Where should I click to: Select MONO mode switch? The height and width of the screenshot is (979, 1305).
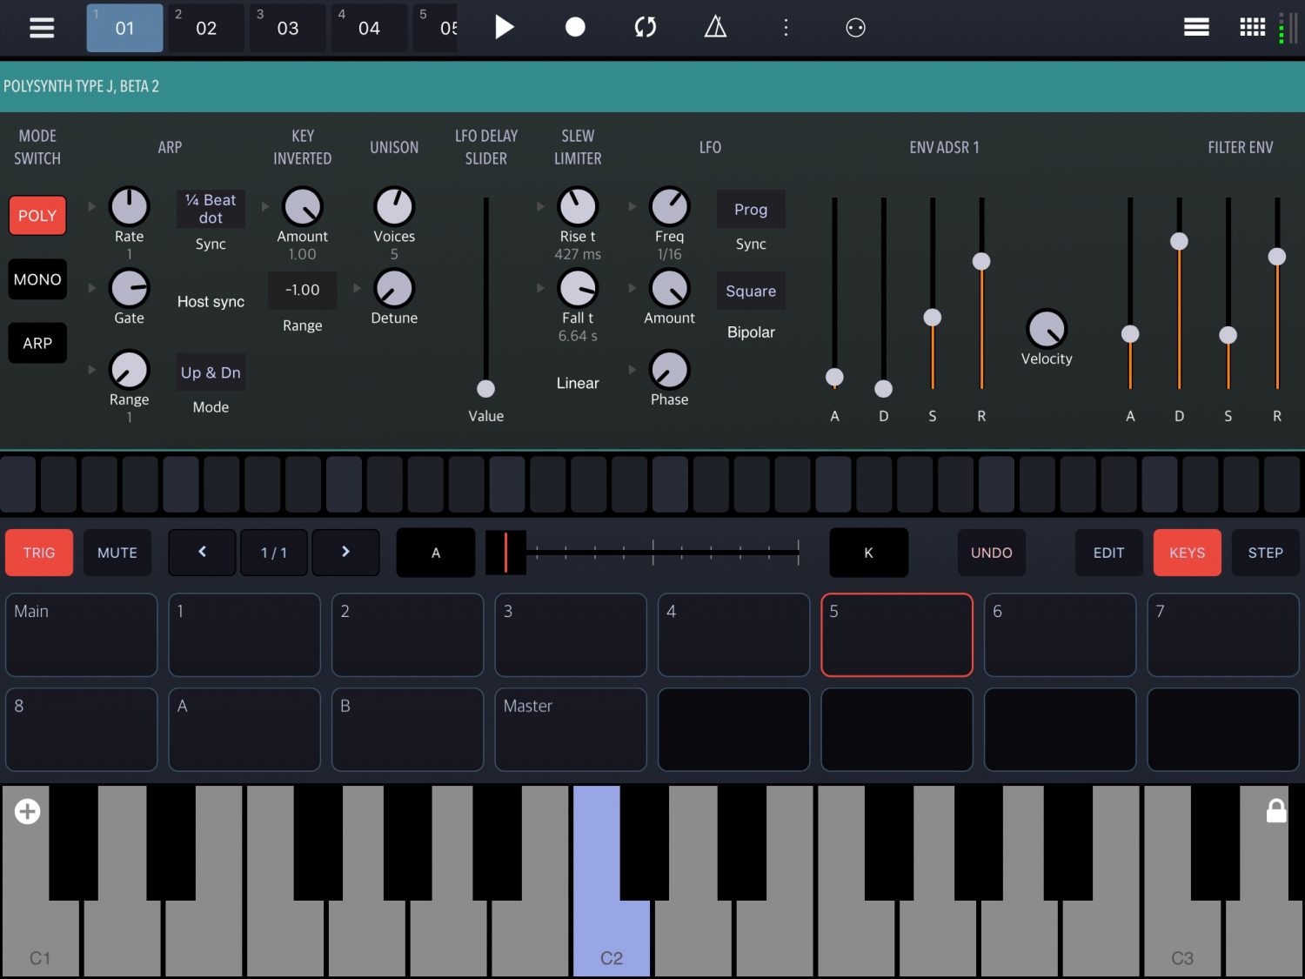37,279
